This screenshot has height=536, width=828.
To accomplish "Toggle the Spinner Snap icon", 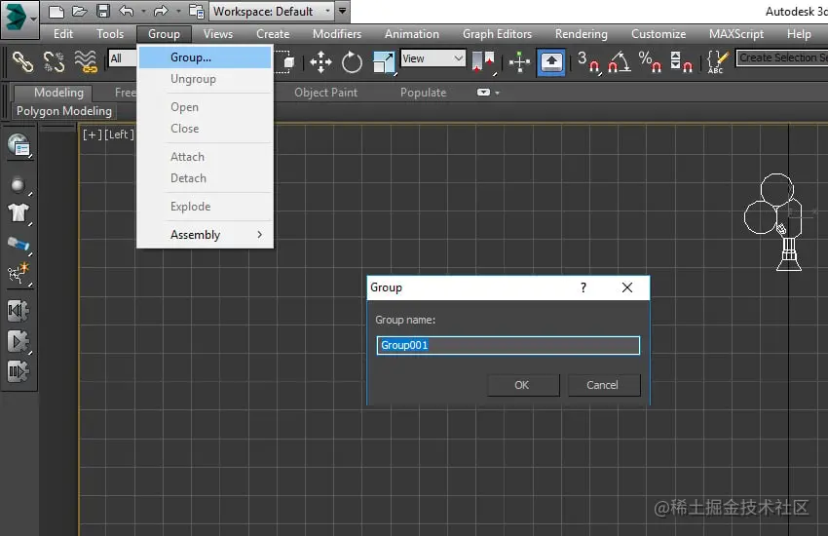I will pos(681,62).
